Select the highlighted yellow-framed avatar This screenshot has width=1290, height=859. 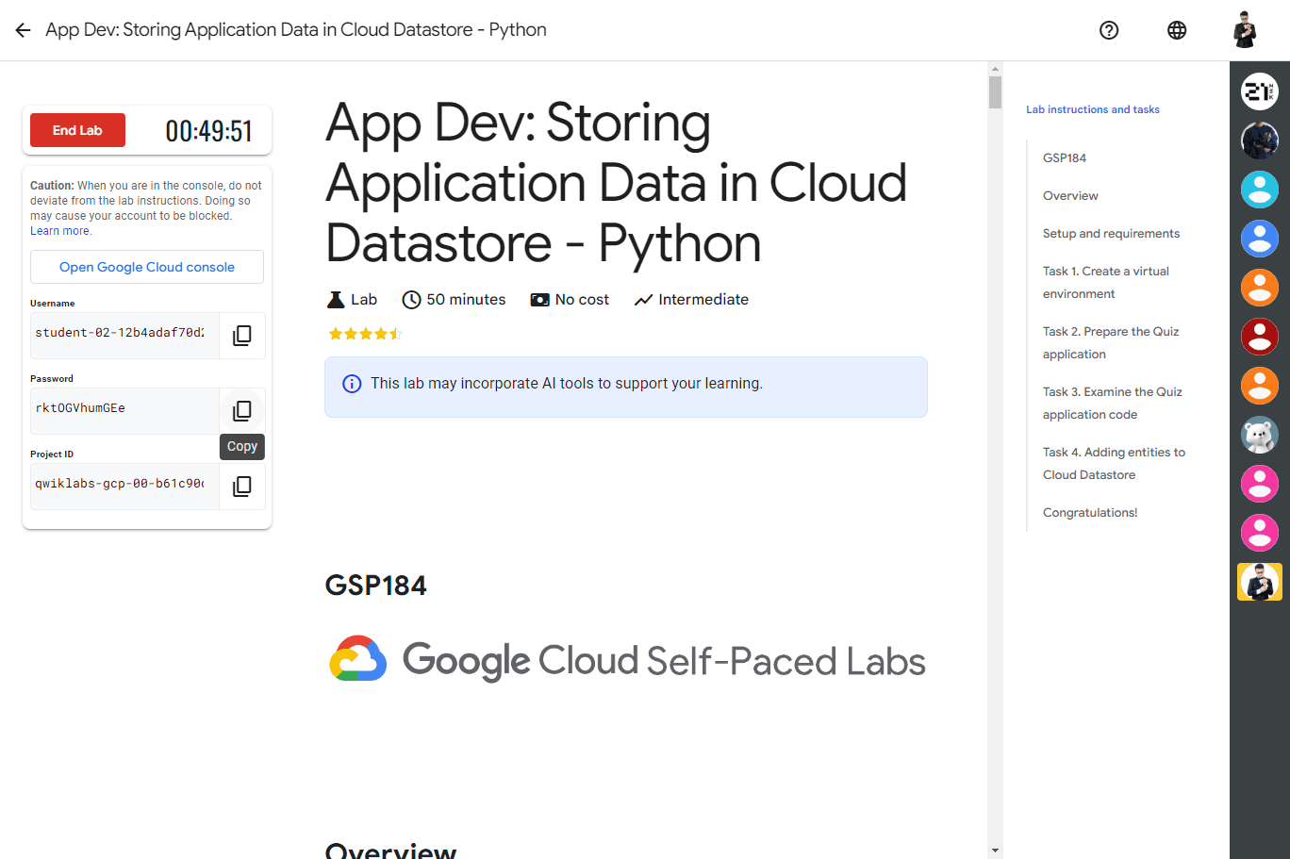tap(1260, 582)
